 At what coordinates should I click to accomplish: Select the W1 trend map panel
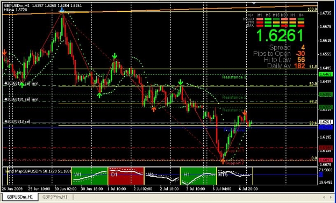pos(90,176)
